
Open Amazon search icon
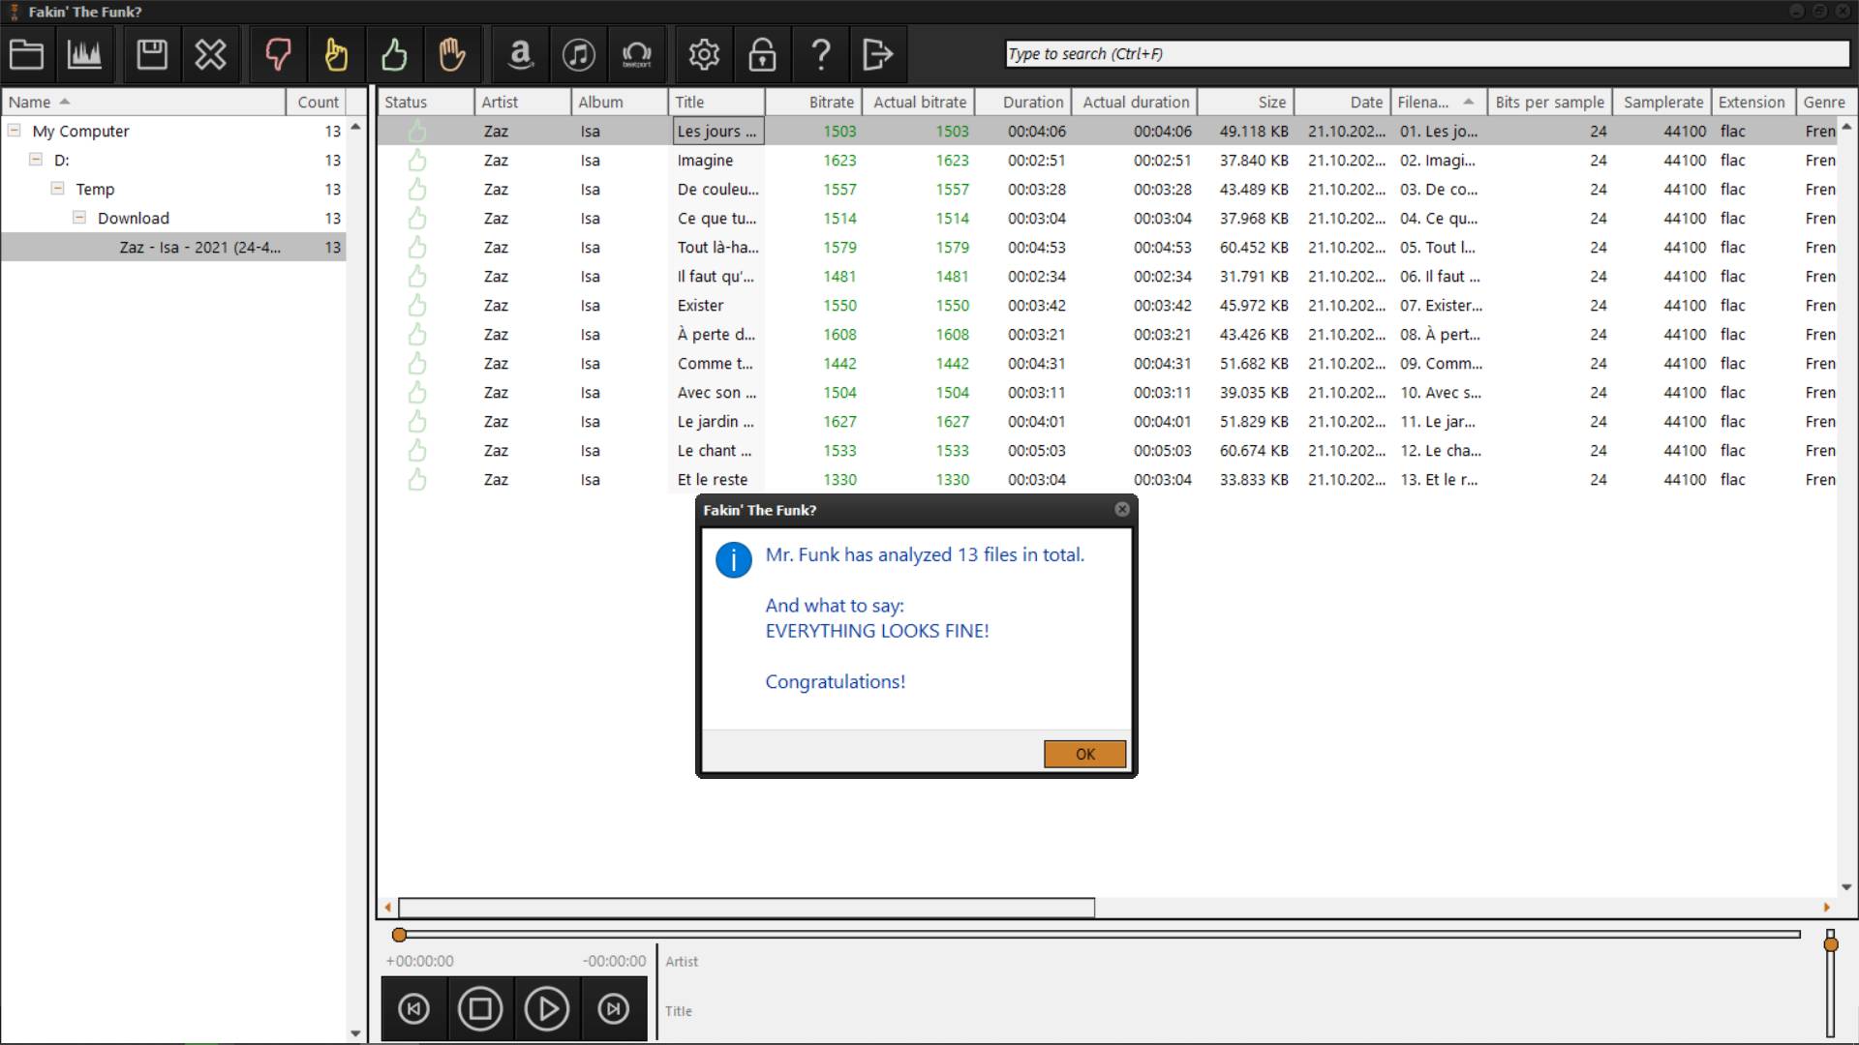tap(521, 54)
